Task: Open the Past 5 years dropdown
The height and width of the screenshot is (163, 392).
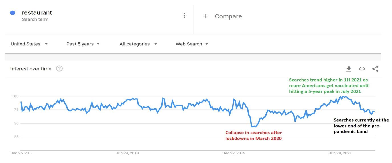Action: [83, 44]
